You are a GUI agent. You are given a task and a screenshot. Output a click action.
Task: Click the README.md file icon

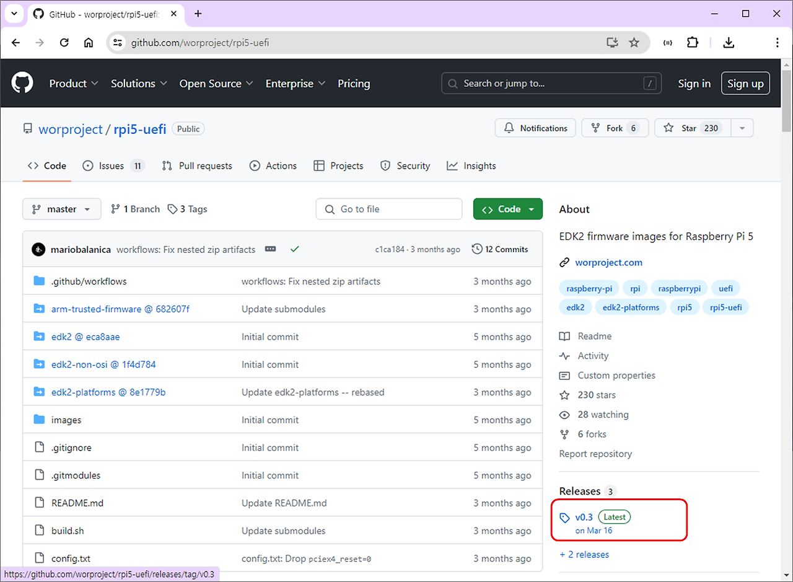point(39,503)
